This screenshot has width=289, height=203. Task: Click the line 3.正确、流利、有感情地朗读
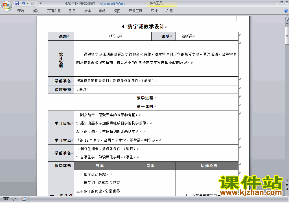(109, 131)
